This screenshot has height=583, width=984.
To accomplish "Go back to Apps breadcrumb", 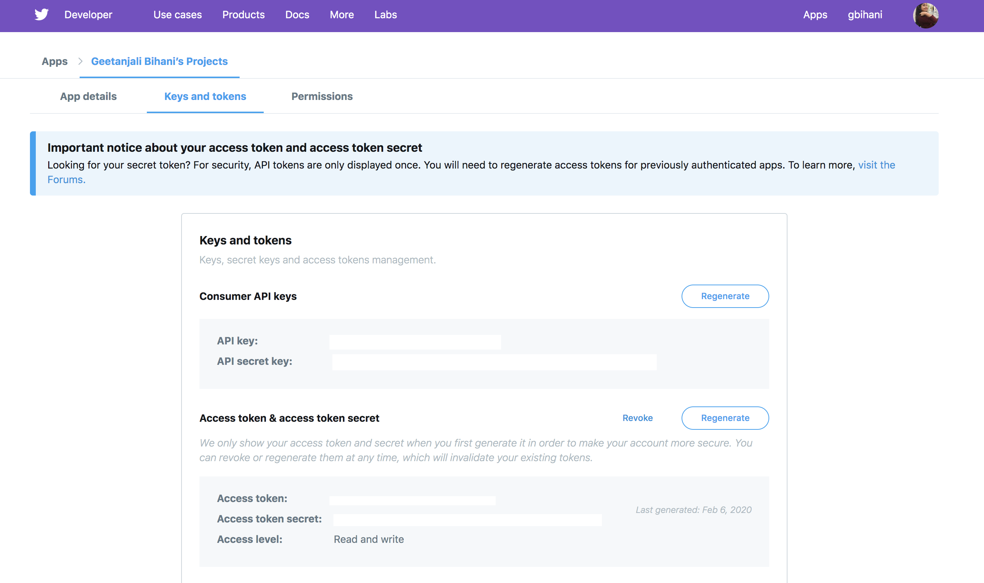I will pos(55,61).
